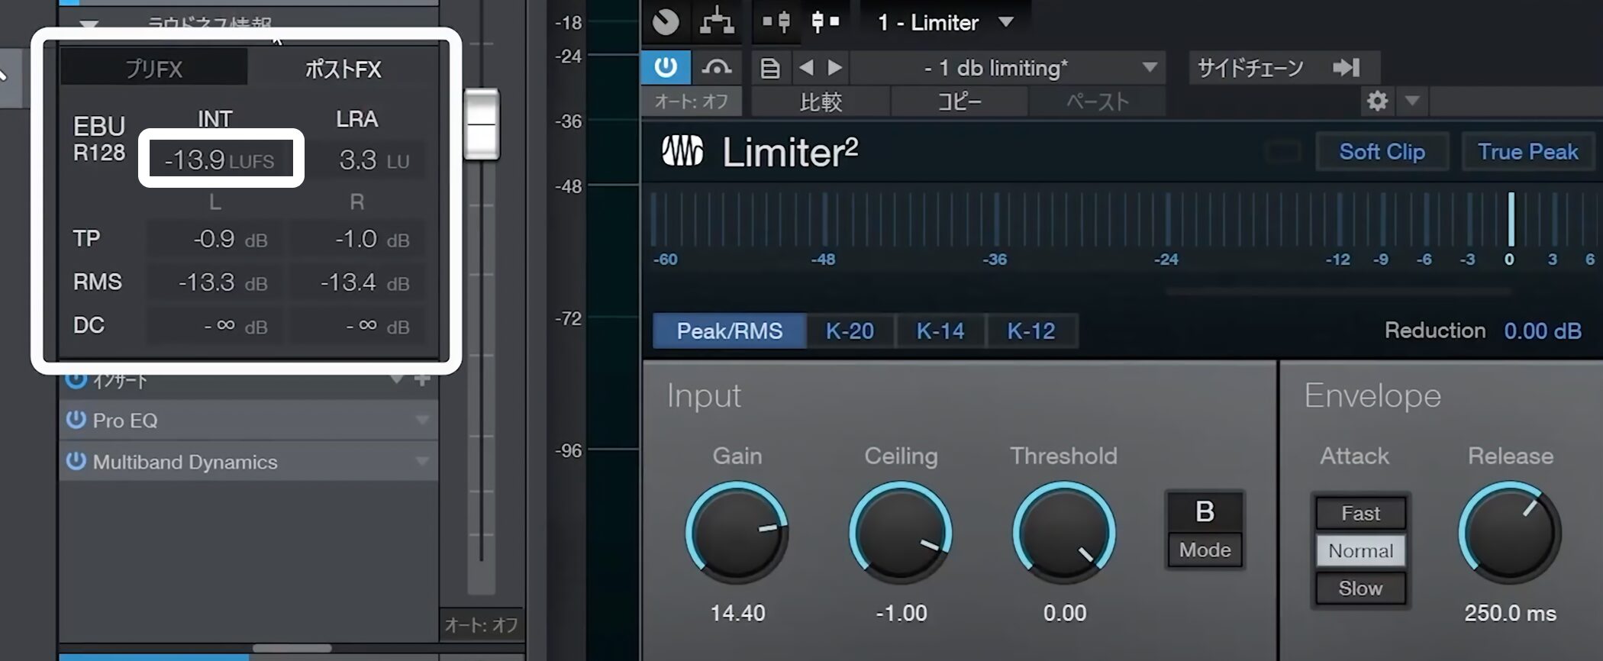Click the コピー copy button

coord(959,102)
